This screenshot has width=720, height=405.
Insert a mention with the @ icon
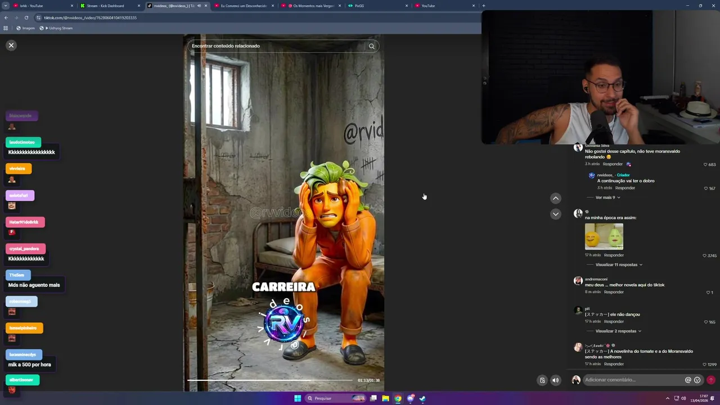click(687, 380)
